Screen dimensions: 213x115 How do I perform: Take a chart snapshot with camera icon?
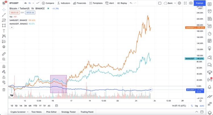point(191,3)
